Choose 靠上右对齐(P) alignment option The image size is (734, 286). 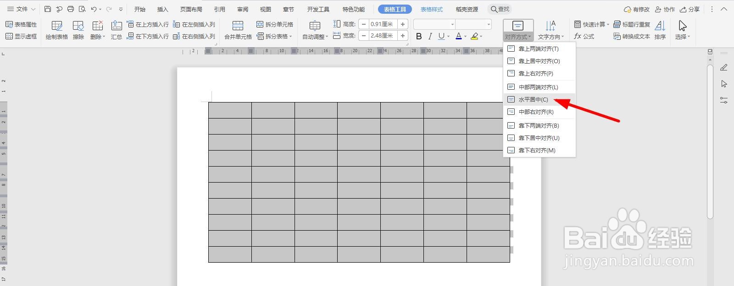539,73
